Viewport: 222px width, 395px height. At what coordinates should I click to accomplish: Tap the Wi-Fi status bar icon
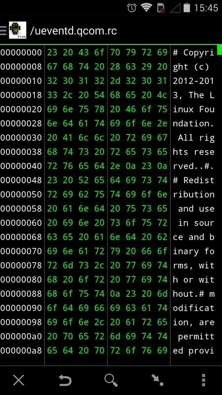point(146,7)
